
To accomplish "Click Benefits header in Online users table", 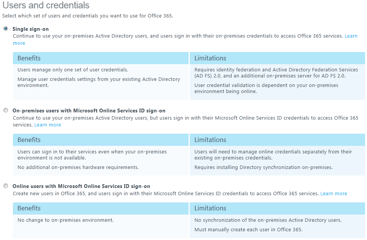I will pos(29,208).
